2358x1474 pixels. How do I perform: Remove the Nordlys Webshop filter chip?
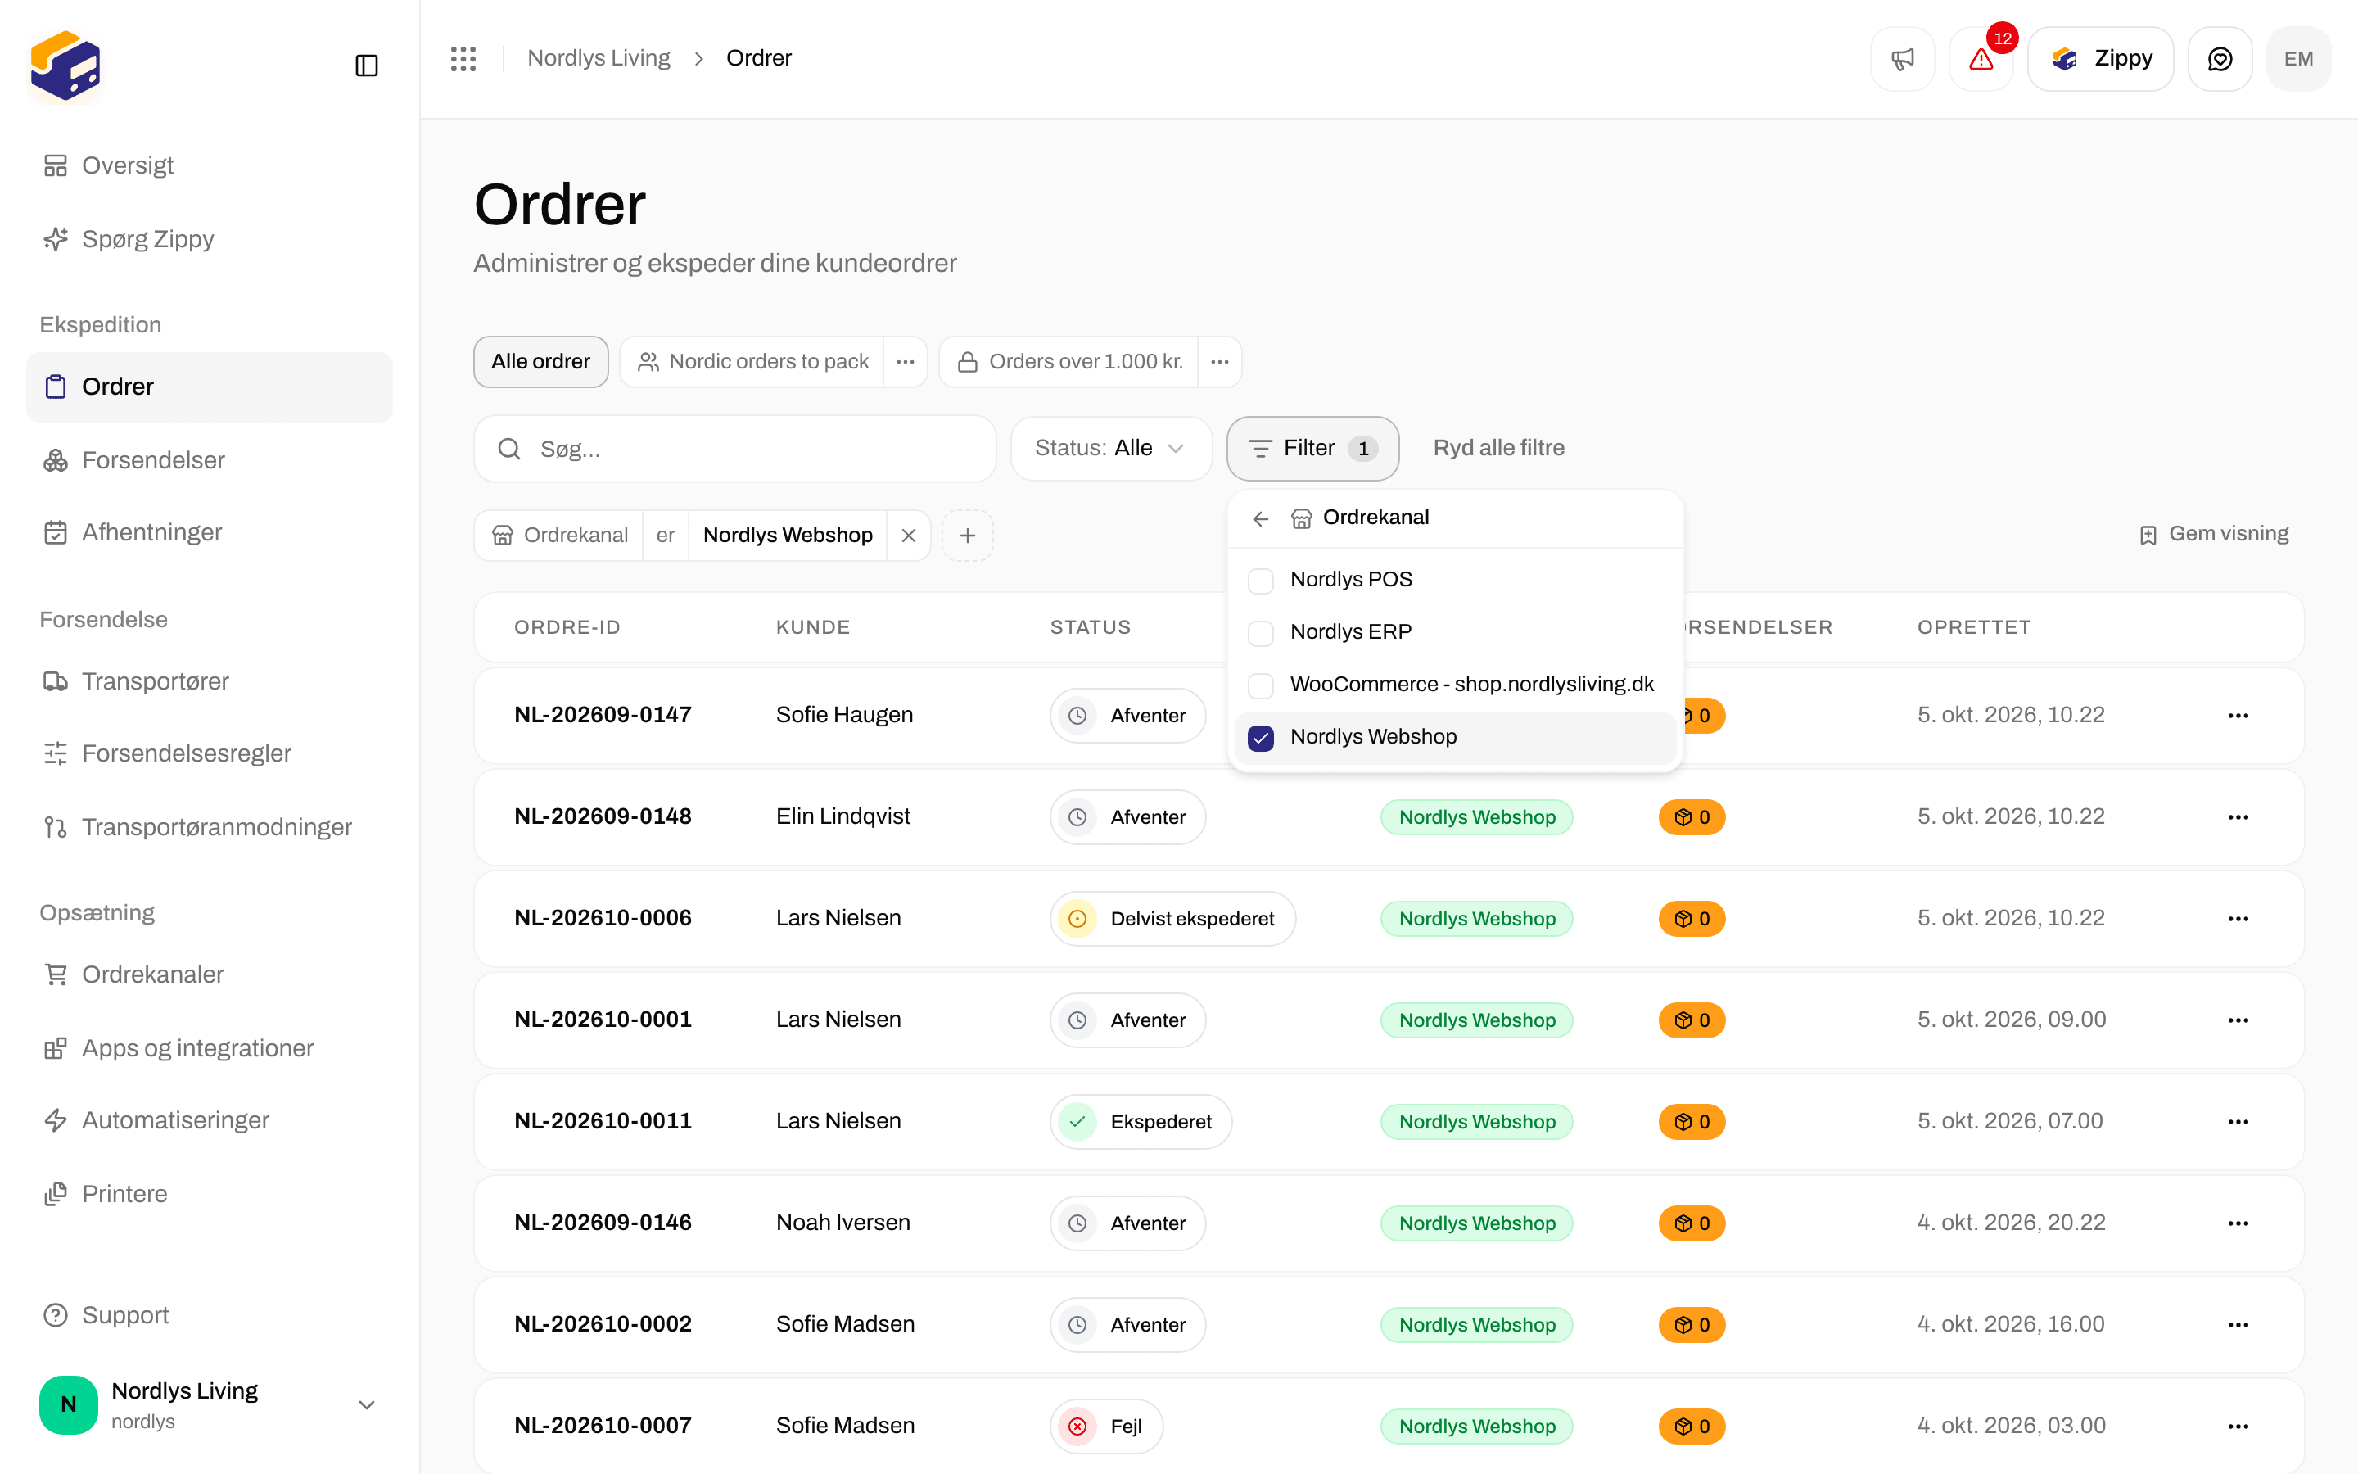click(x=908, y=536)
